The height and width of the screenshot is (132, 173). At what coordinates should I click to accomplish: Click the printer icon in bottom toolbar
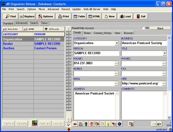(x=80, y=124)
